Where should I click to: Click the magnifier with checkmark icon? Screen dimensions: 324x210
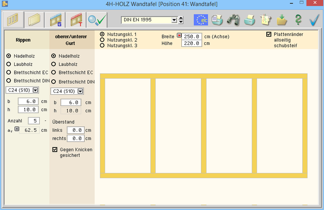[x=97, y=20]
